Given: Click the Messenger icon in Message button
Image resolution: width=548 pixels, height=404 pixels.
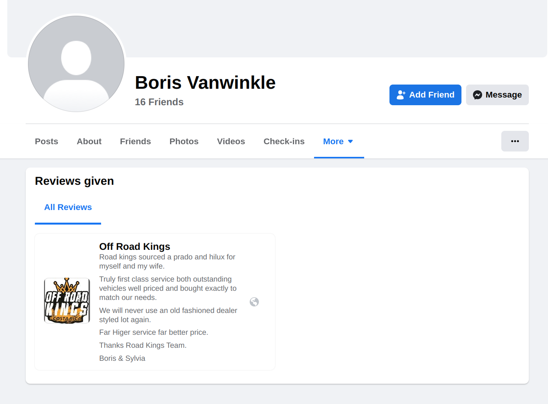Looking at the screenshot, I should click(477, 95).
